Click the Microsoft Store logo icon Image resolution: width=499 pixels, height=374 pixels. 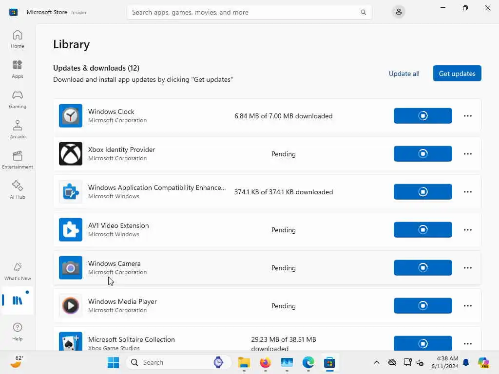(13, 12)
